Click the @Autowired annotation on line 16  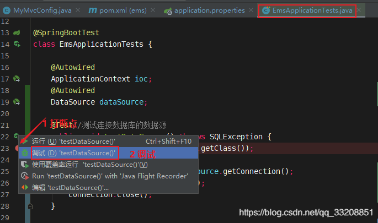(x=73, y=67)
